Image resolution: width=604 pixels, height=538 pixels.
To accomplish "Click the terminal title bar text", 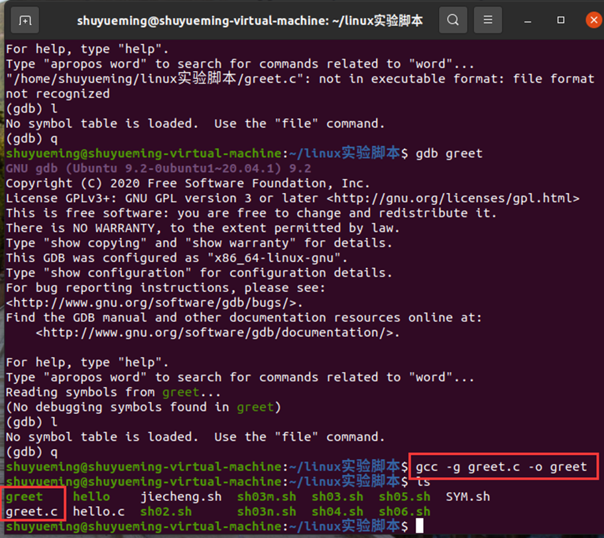I will pos(249,21).
